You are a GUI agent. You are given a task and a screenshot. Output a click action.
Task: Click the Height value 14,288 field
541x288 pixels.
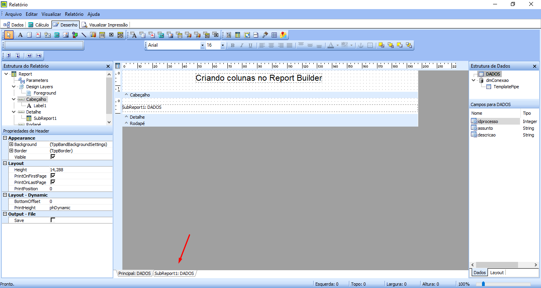coord(80,170)
